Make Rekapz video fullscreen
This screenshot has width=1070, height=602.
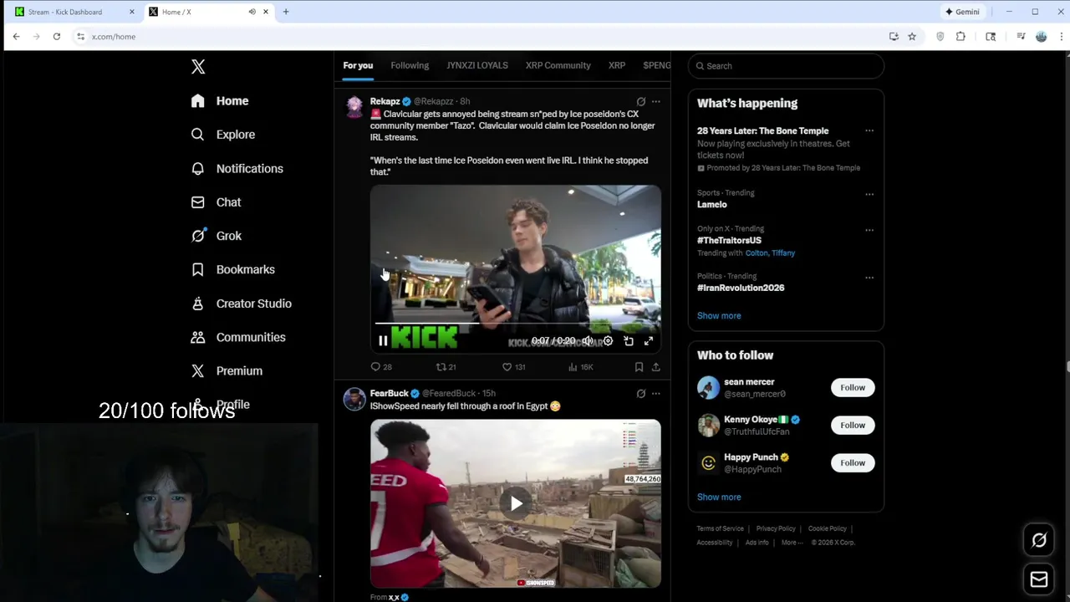coord(649,341)
